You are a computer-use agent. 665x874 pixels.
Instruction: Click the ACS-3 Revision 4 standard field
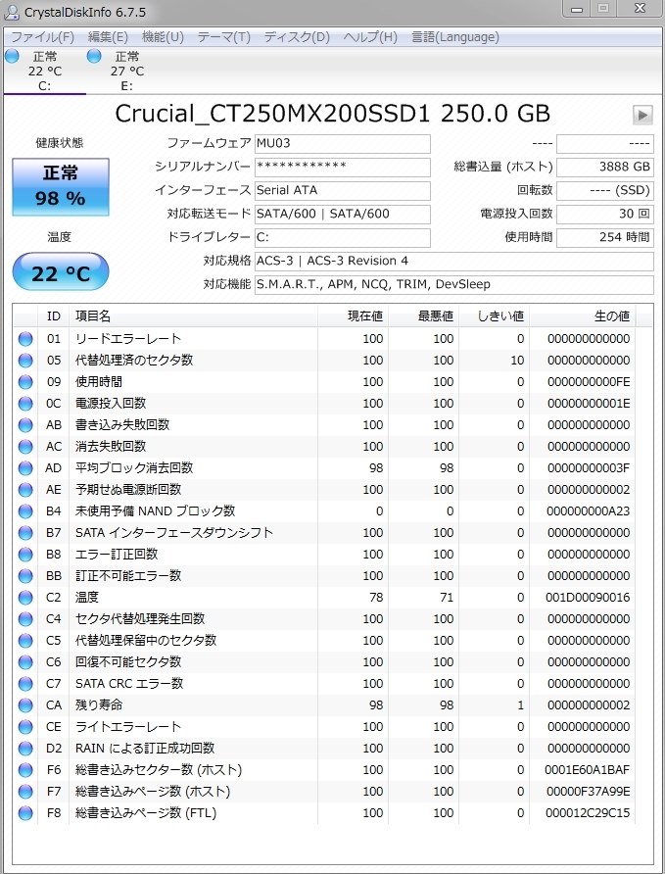(453, 261)
